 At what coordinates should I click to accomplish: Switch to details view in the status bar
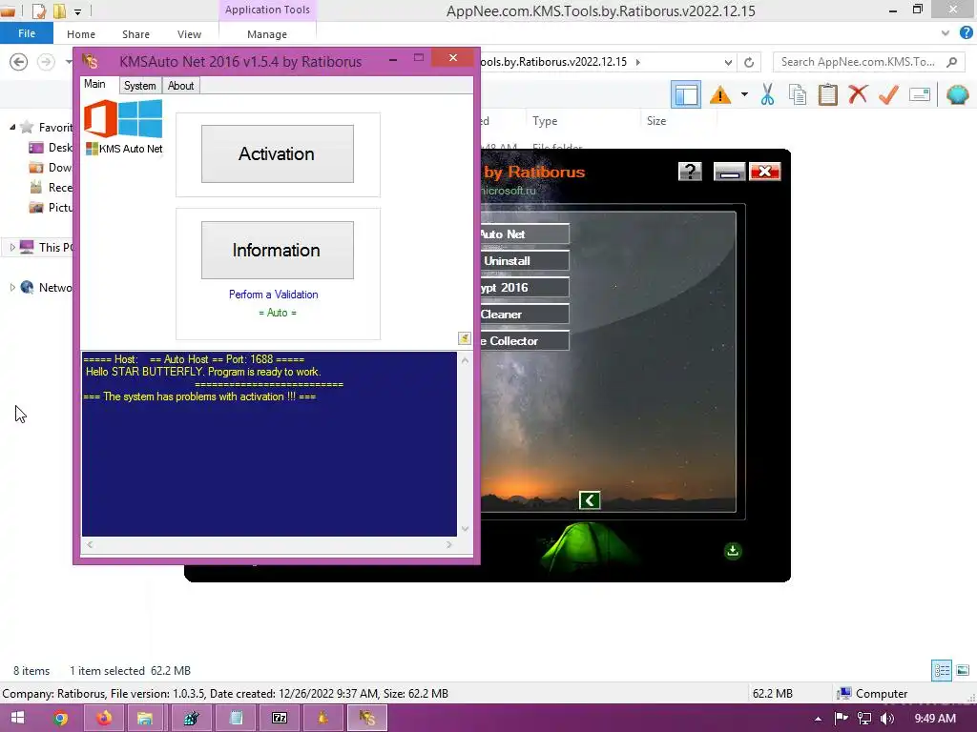942,670
